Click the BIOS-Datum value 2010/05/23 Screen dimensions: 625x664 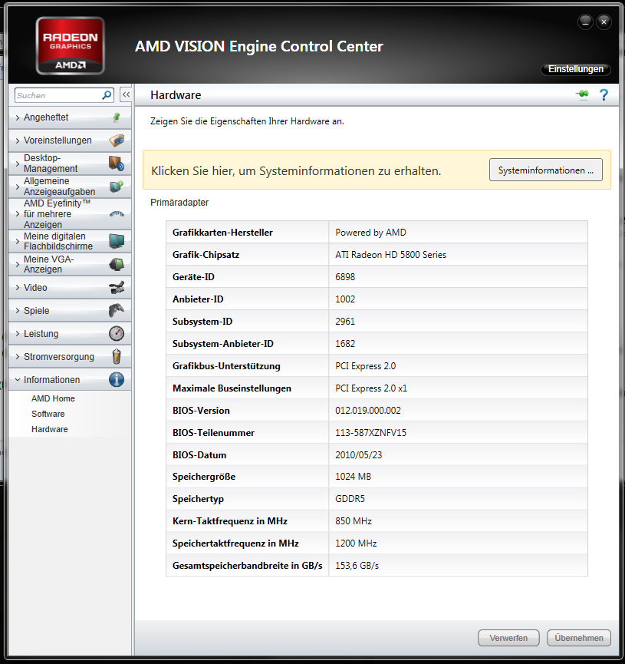point(358,454)
